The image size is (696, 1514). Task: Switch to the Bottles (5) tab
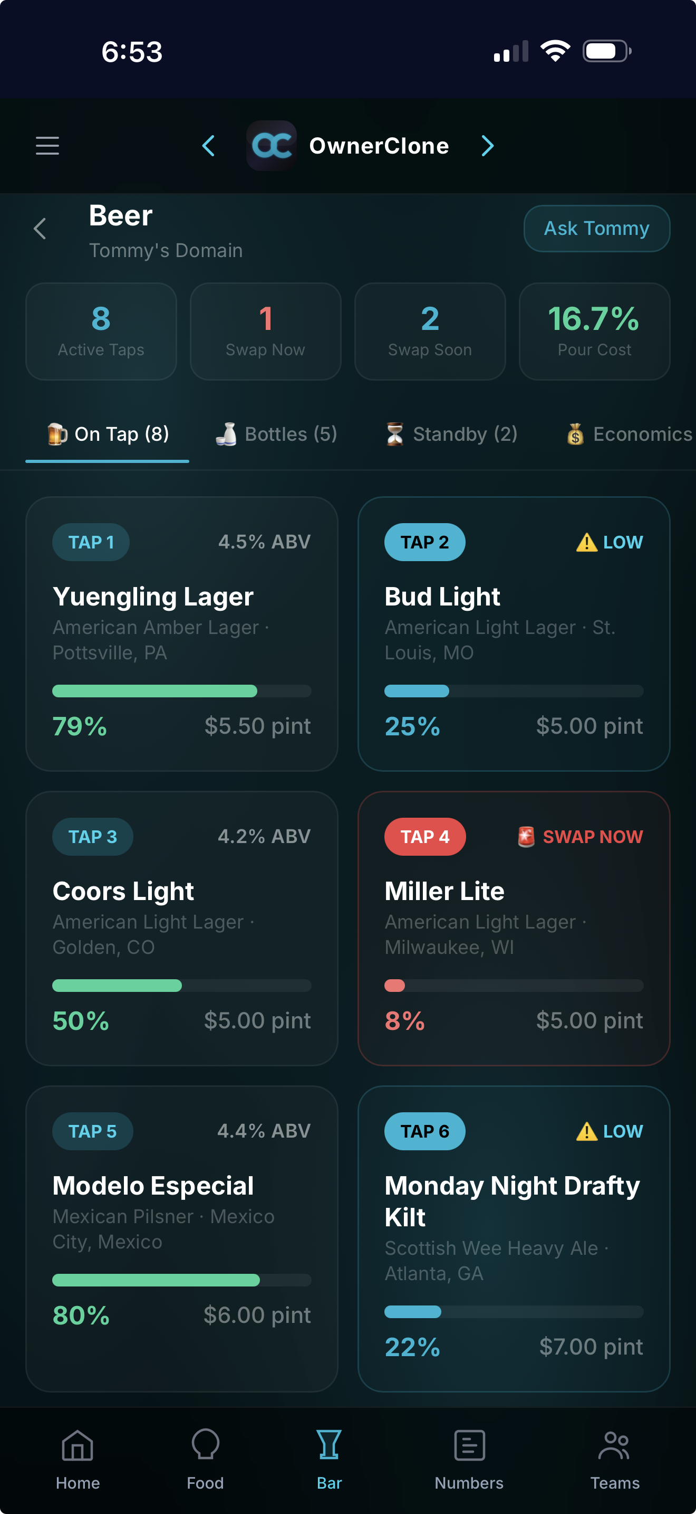276,434
